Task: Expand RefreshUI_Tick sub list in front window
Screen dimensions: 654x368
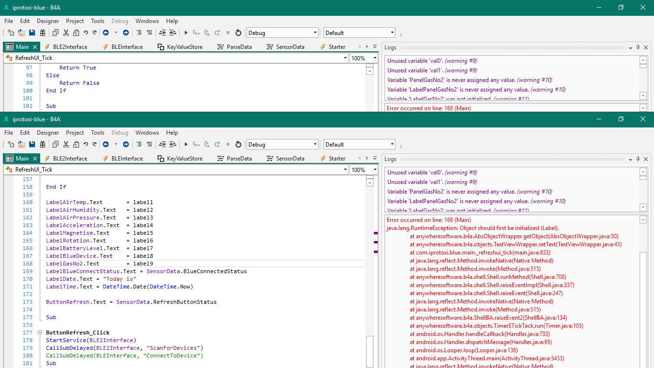Action: tap(346, 170)
